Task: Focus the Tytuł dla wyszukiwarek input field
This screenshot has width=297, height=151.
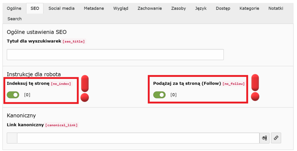Action: point(115,55)
